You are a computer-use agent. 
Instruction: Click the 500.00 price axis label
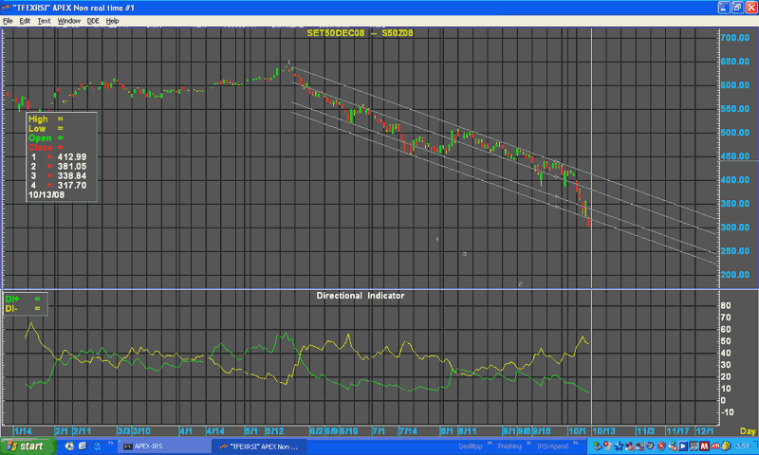click(735, 133)
